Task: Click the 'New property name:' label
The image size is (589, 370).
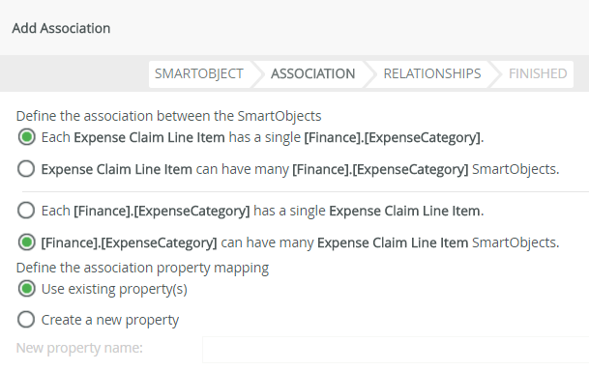Action: click(x=79, y=348)
